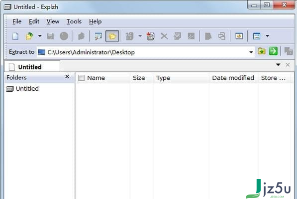Close the Folders pane
This screenshot has width=297, height=199.
[x=67, y=76]
